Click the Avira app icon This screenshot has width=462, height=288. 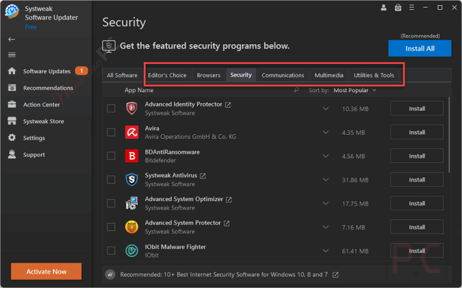pos(132,132)
